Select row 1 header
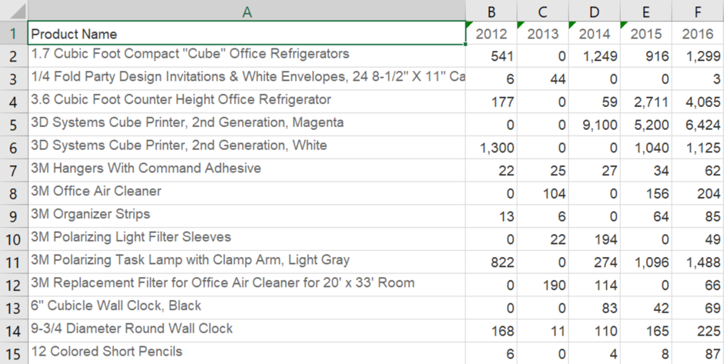Image resolution: width=724 pixels, height=364 pixels. tap(13, 34)
